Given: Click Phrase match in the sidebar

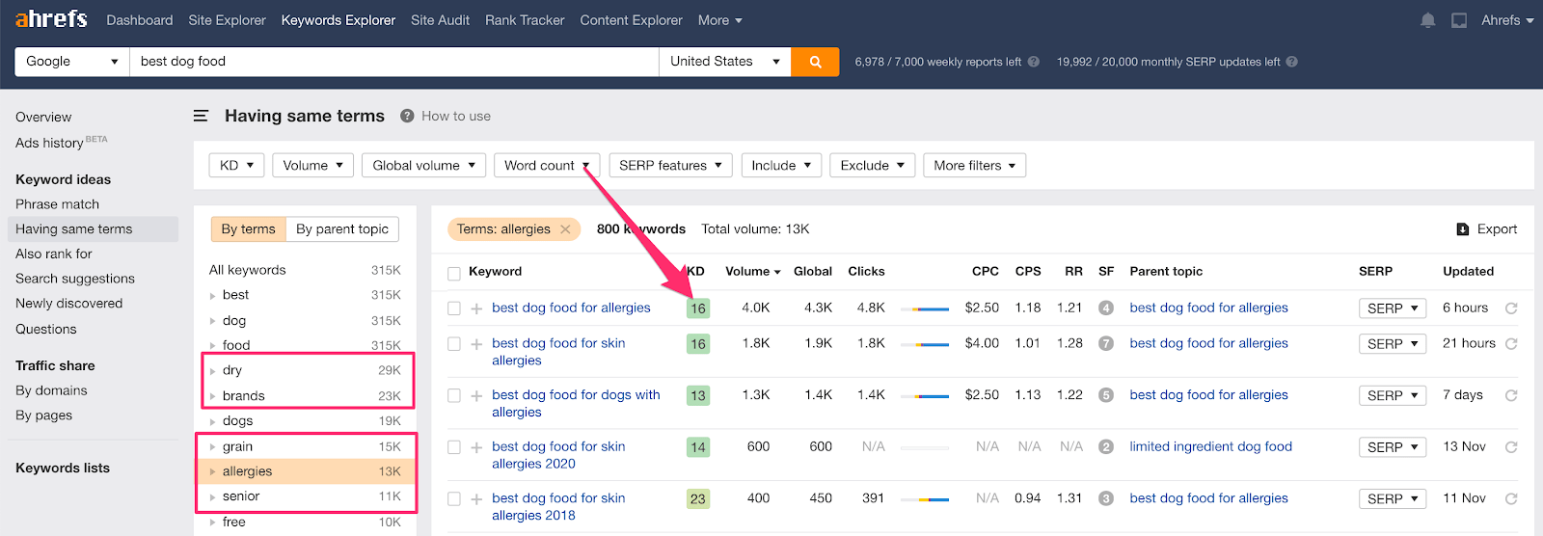Looking at the screenshot, I should [x=57, y=204].
